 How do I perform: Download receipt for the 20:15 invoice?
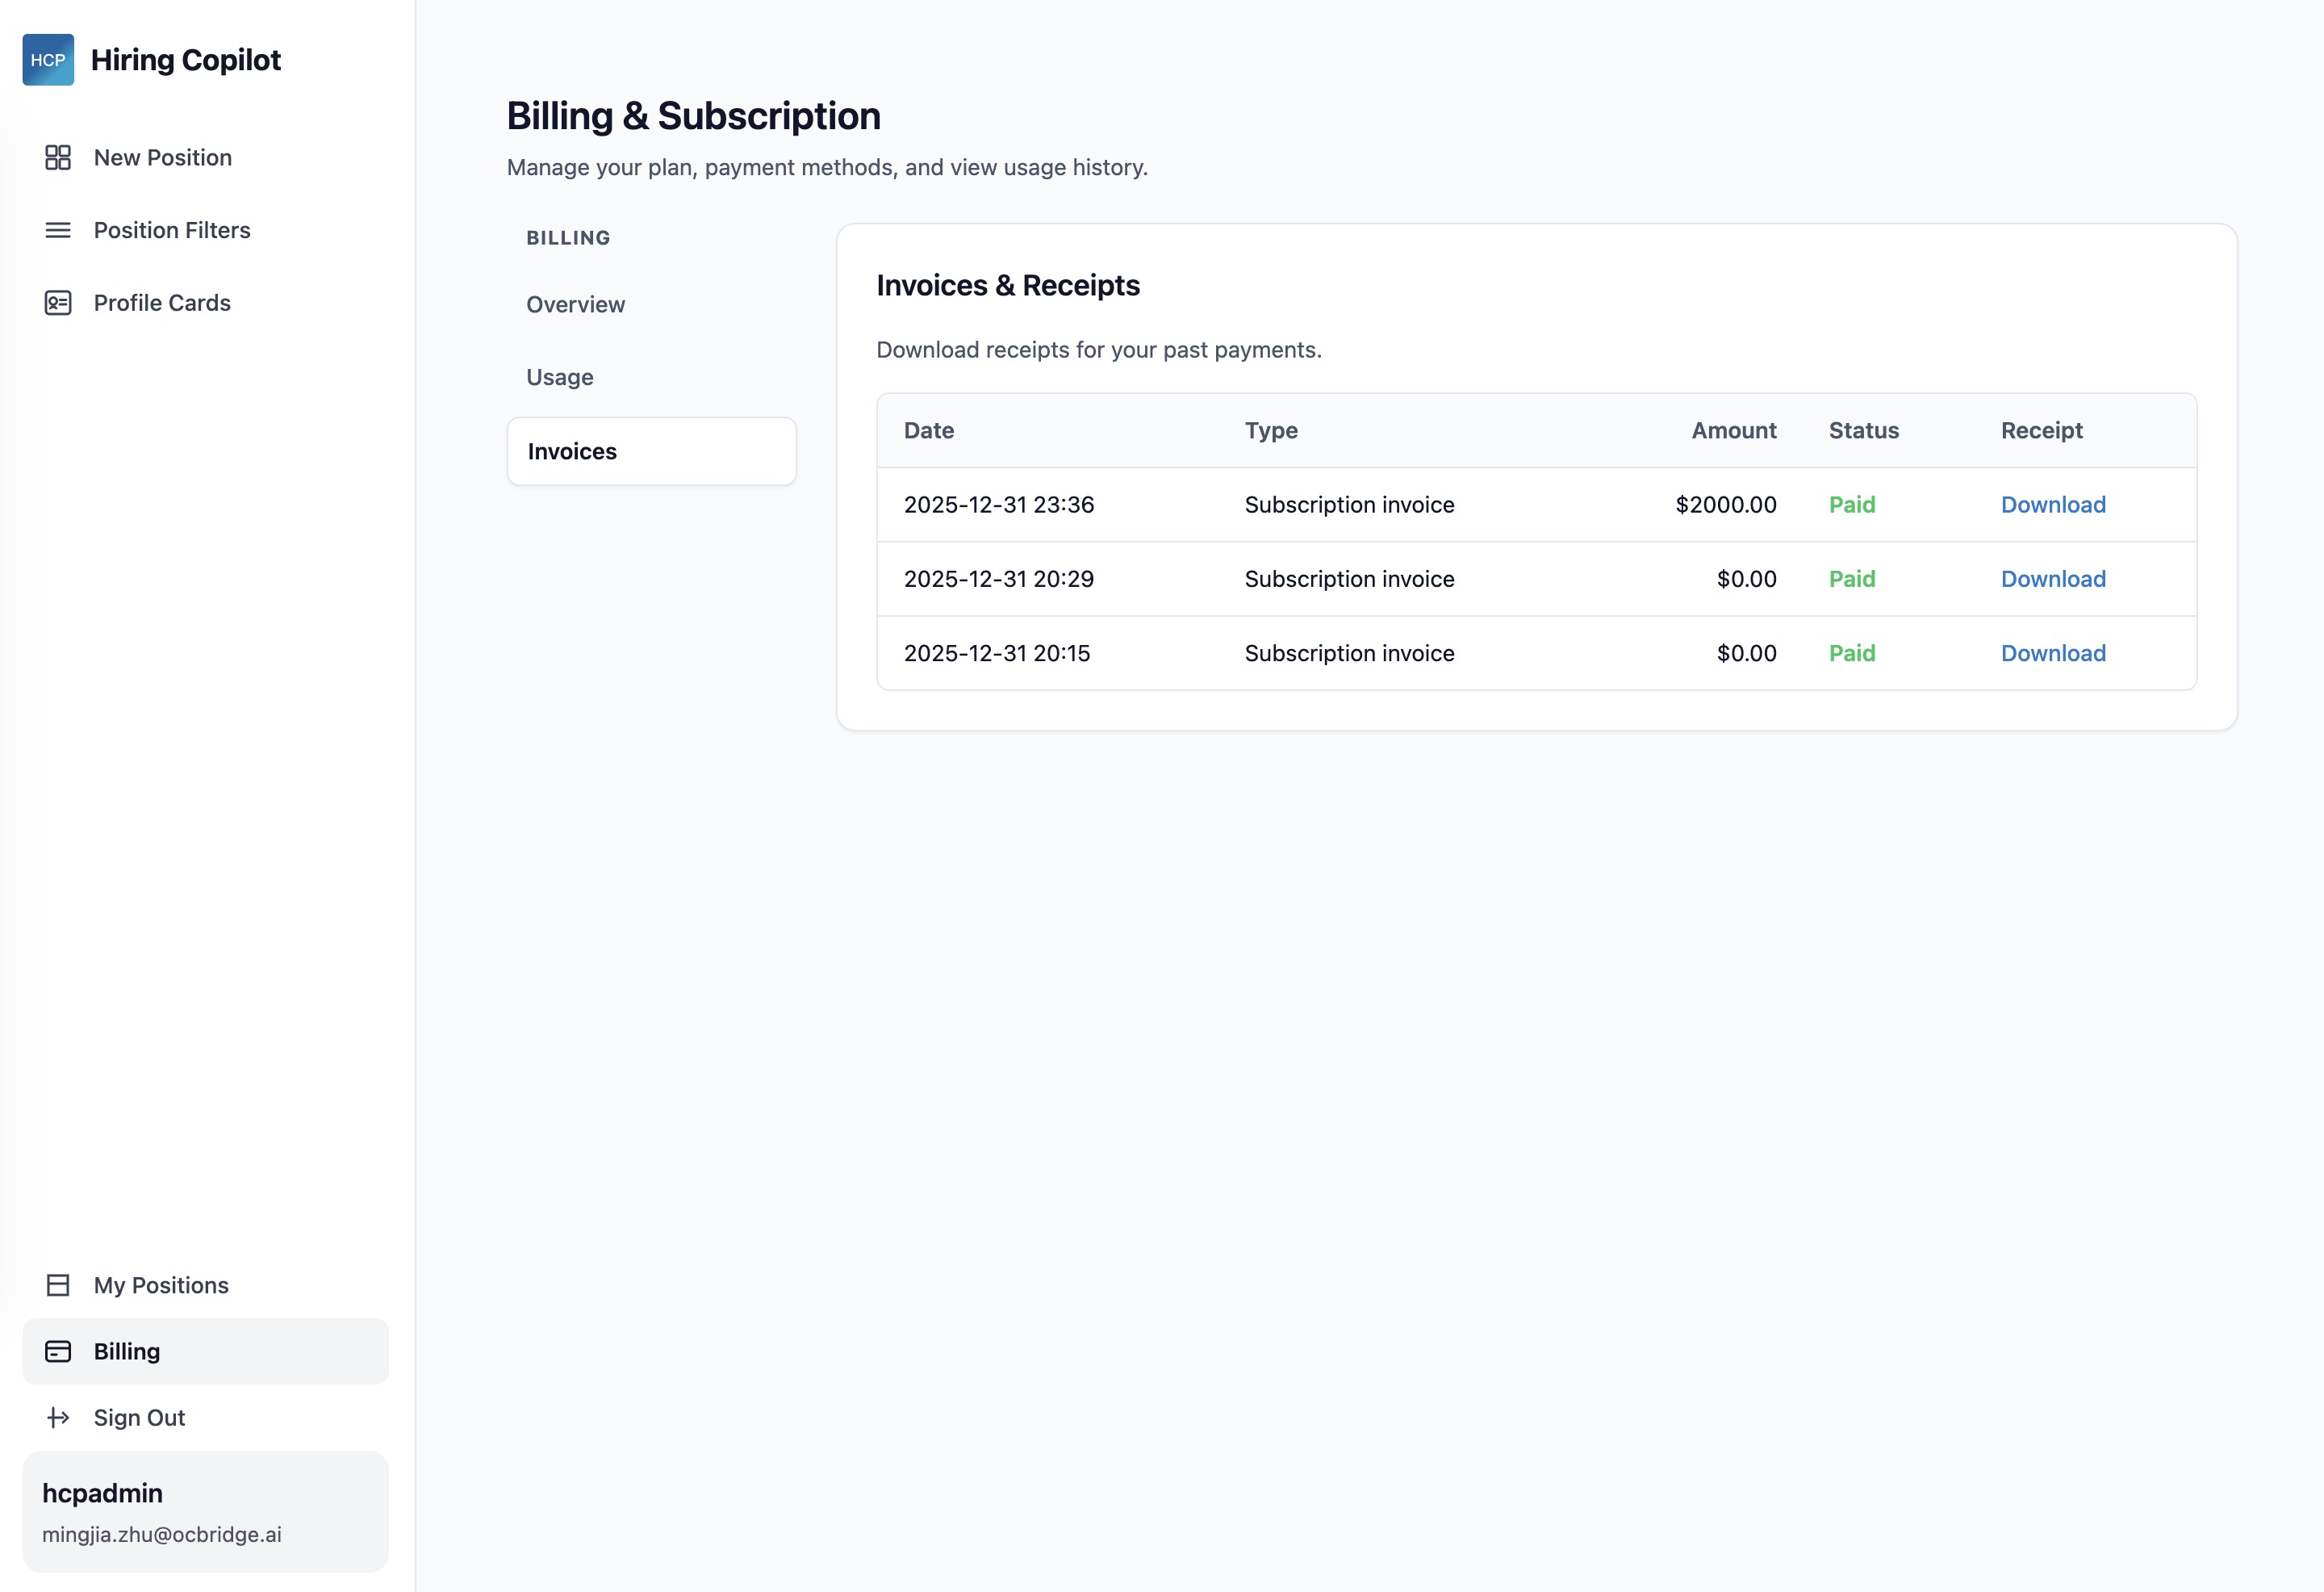pyautogui.click(x=2054, y=652)
